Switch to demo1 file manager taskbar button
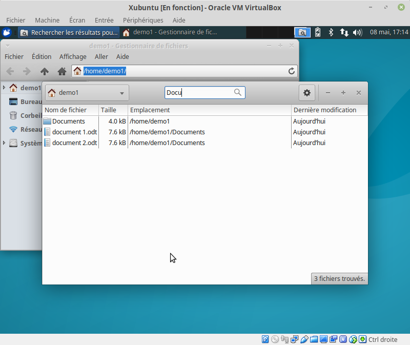 pos(170,32)
